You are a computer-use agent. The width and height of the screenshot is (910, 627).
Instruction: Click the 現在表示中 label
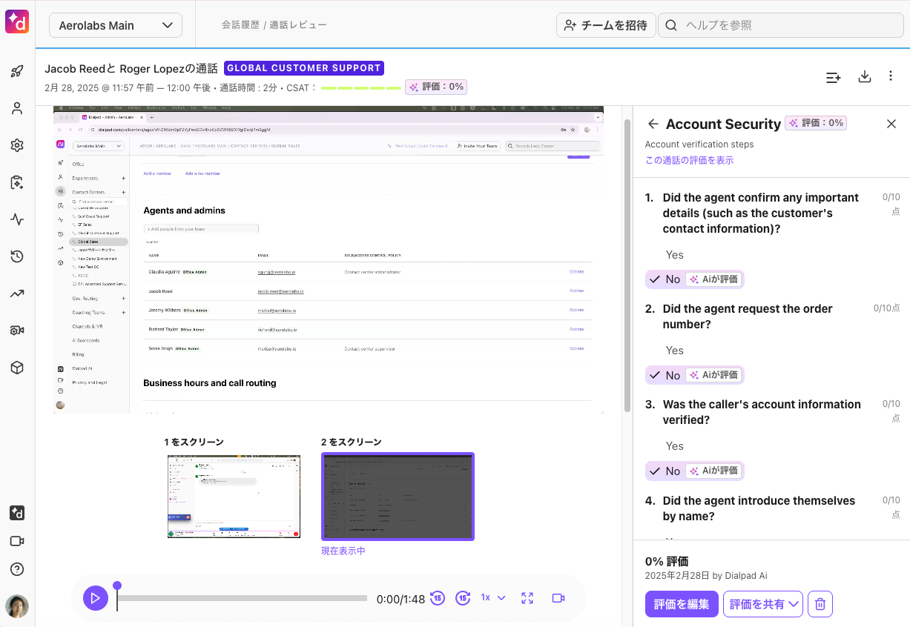(343, 551)
